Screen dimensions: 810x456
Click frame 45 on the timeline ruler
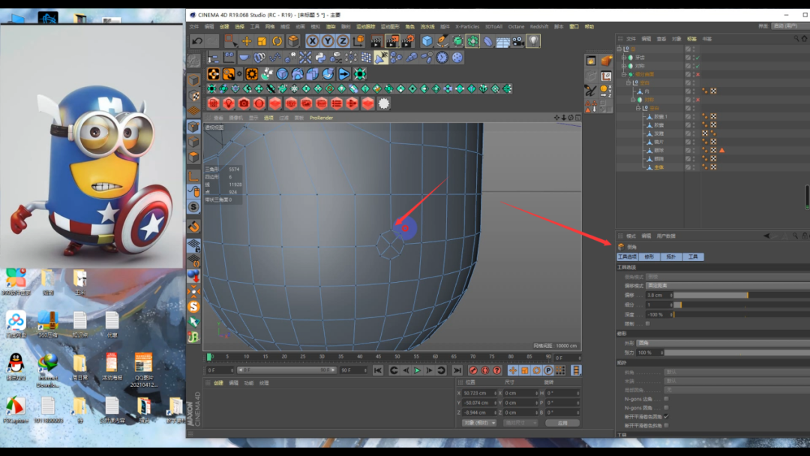click(x=379, y=356)
